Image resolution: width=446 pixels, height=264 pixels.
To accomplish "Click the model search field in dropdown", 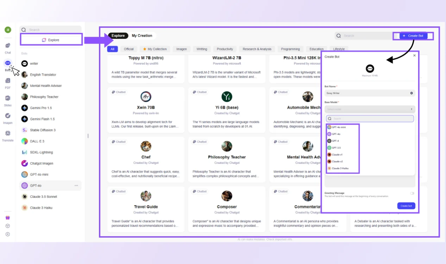I will point(370,119).
